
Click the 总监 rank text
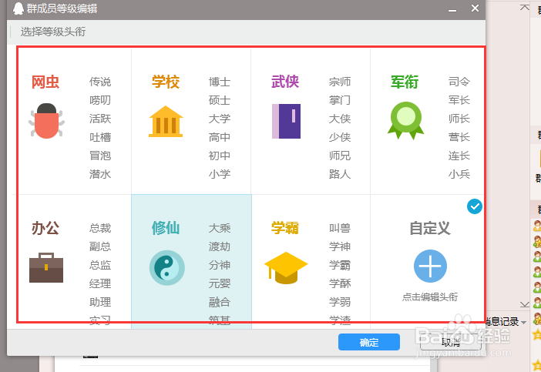(x=100, y=265)
